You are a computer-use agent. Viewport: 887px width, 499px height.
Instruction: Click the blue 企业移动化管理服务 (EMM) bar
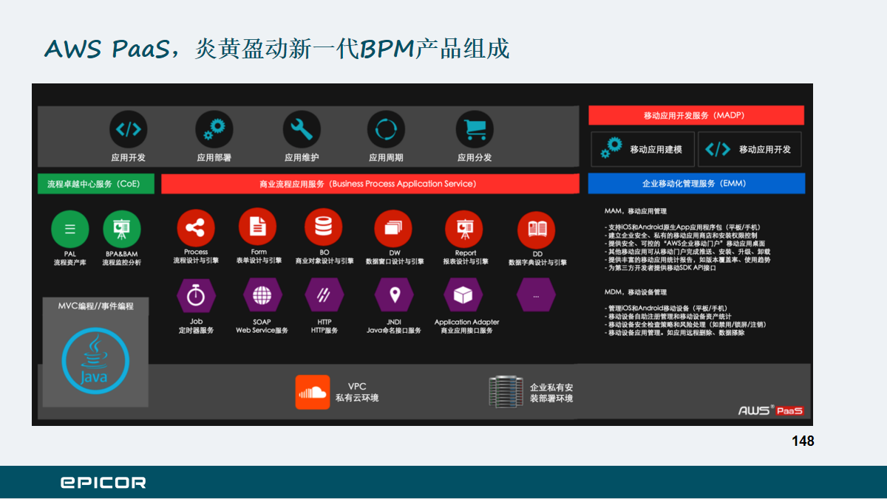696,183
